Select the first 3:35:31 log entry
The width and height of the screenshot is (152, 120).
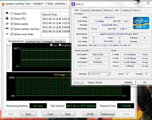click(56, 19)
